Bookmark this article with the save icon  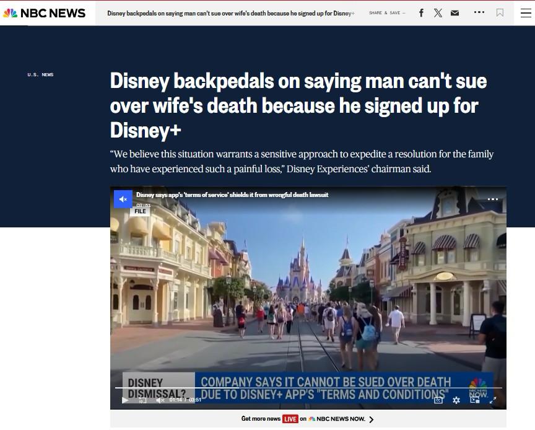click(500, 13)
